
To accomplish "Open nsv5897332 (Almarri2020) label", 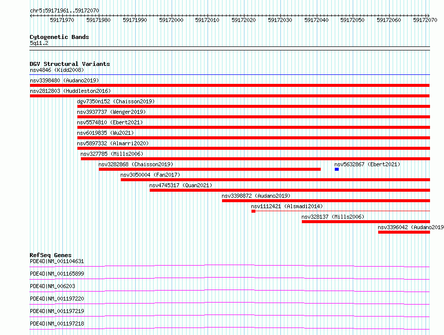I will pos(113,143).
